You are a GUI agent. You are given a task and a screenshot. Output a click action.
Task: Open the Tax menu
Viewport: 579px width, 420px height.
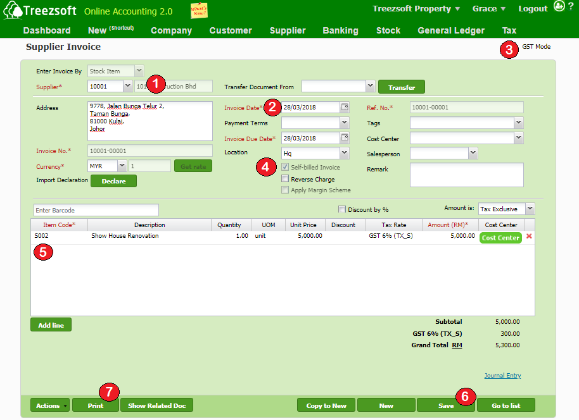pyautogui.click(x=509, y=30)
